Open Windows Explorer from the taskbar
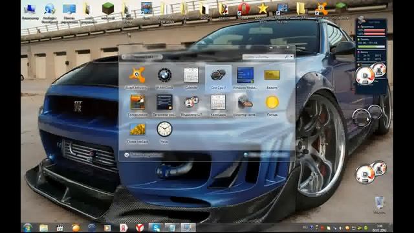 [43, 228]
